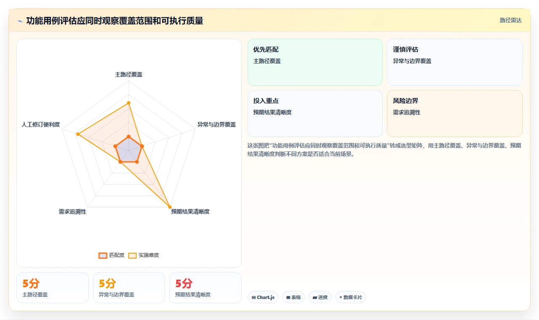Click 主路径覆盖 text in 优先匹配 card
Viewport: 539px width, 320px height.
267,61
